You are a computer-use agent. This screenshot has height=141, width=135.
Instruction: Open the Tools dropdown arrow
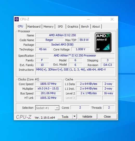point(74,117)
